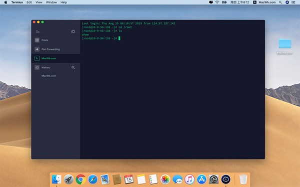Open Launchpad from the Dock

point(68,180)
